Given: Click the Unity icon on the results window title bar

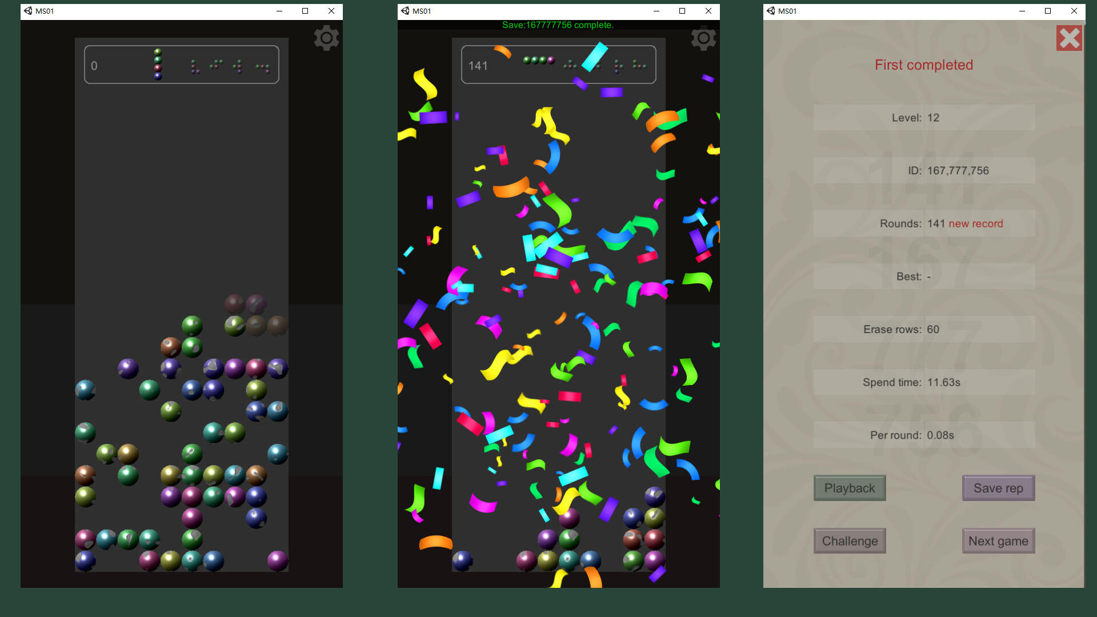Looking at the screenshot, I should click(x=771, y=11).
